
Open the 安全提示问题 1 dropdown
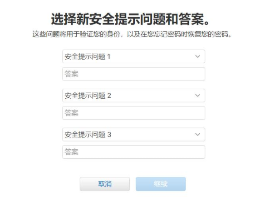[133, 56]
